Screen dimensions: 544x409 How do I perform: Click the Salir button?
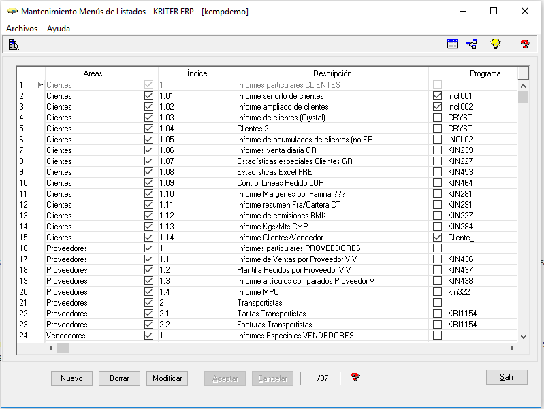(x=507, y=377)
